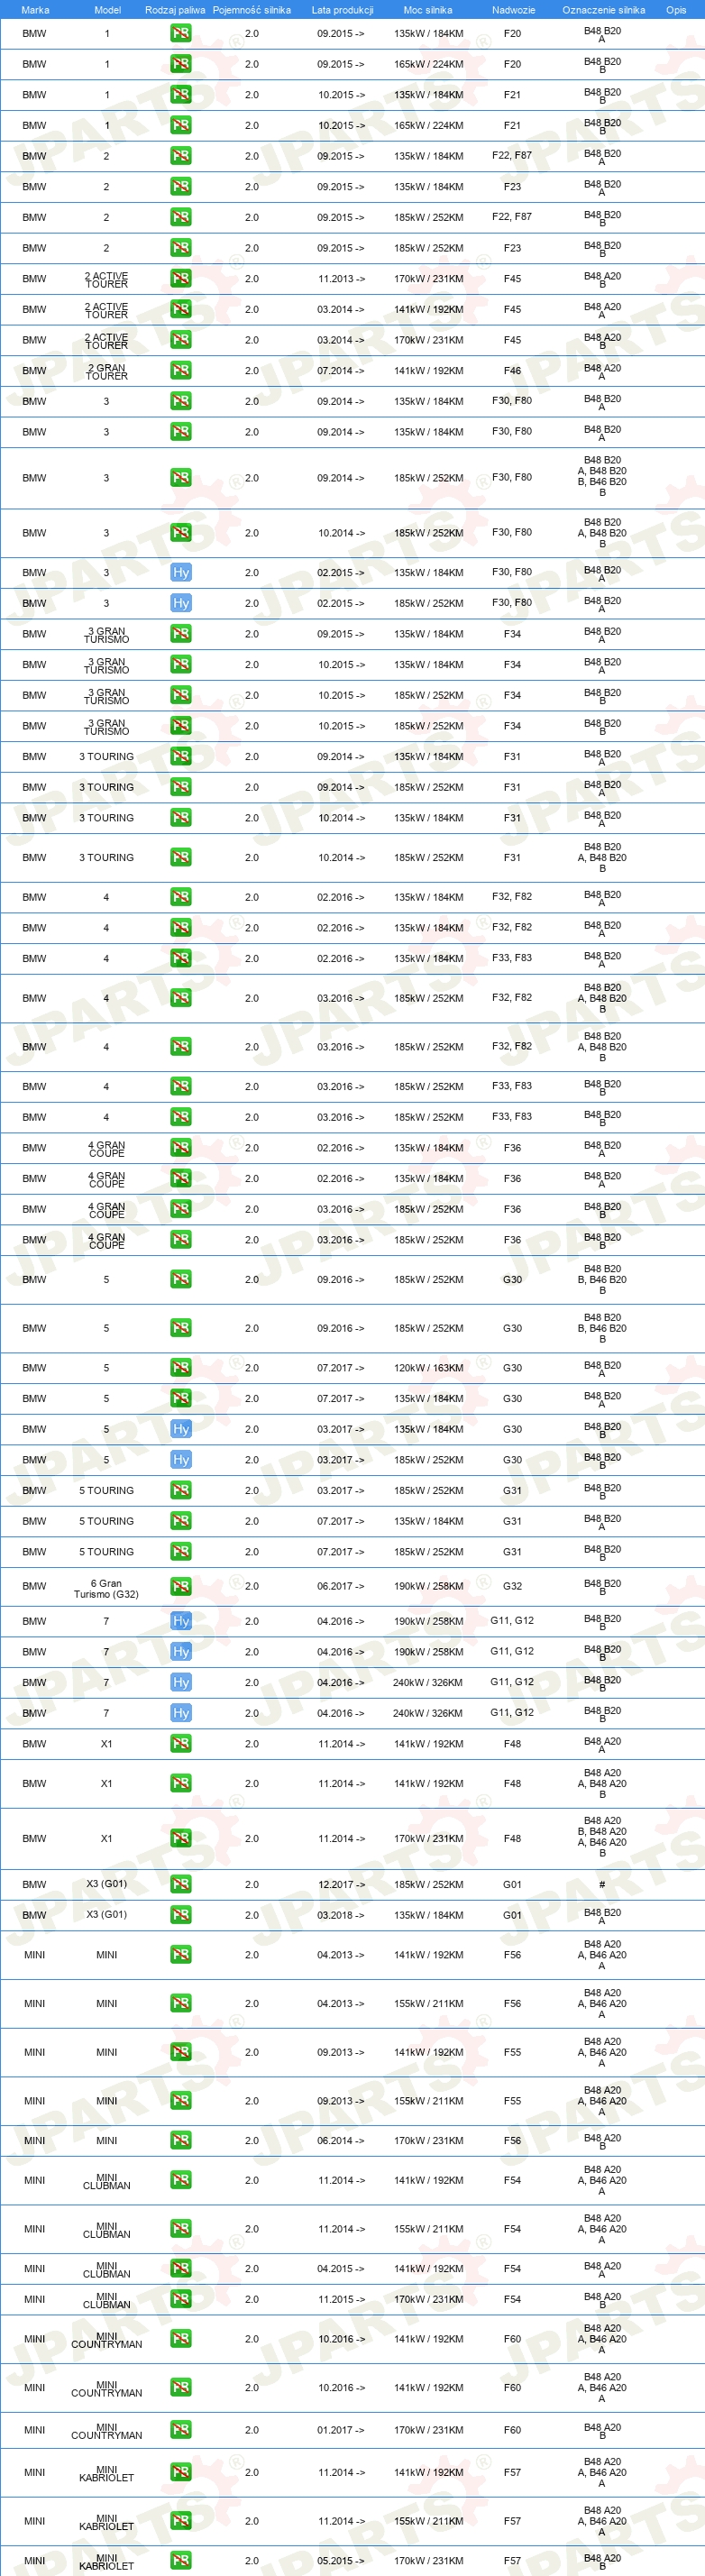This screenshot has width=705, height=2576.
Task: Click fuel icon in BMW 1 165kW F21 row
Action: coord(181,125)
